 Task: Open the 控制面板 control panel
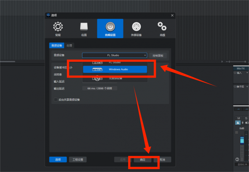(158, 56)
